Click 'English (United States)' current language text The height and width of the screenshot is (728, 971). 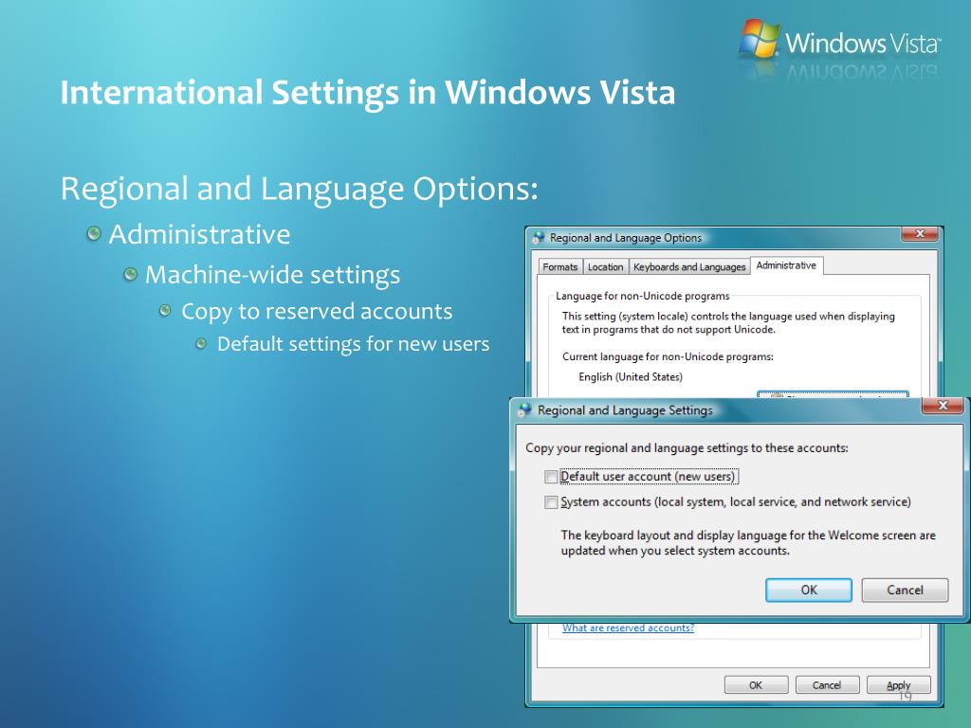[631, 377]
